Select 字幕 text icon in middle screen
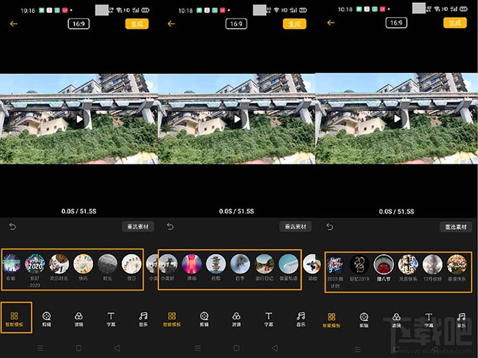 (x=268, y=319)
